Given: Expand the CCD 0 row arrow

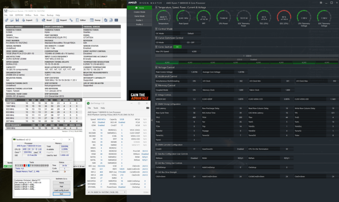Looking at the screenshot, I should [244, 56].
